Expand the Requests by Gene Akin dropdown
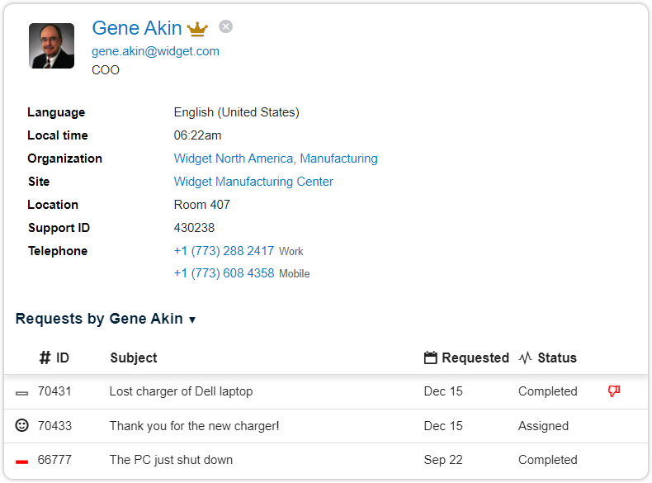 [192, 320]
